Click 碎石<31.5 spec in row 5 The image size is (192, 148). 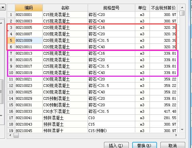click(111, 40)
